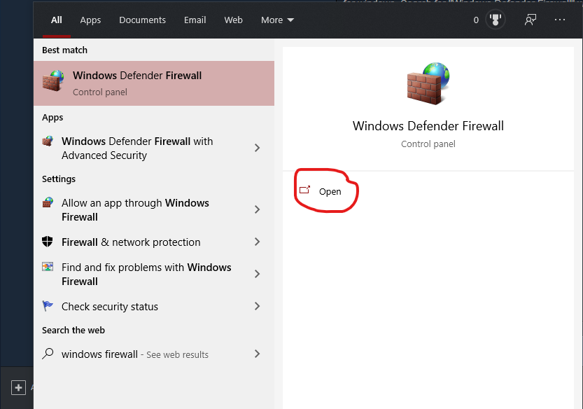Expand arrow for Allow an app through Firewall
The width and height of the screenshot is (583, 409).
tap(257, 209)
